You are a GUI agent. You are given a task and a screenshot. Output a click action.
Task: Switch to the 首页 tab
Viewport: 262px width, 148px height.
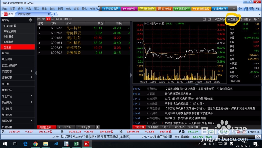pyautogui.click(x=9, y=14)
